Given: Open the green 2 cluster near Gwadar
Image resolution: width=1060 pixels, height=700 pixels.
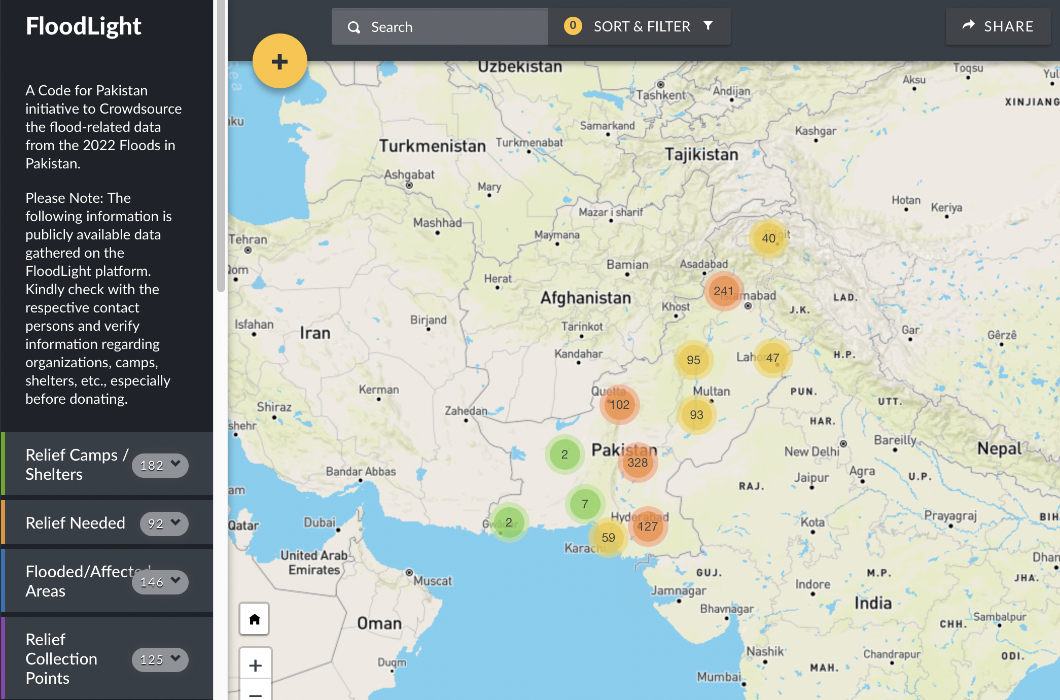Looking at the screenshot, I should tap(509, 522).
